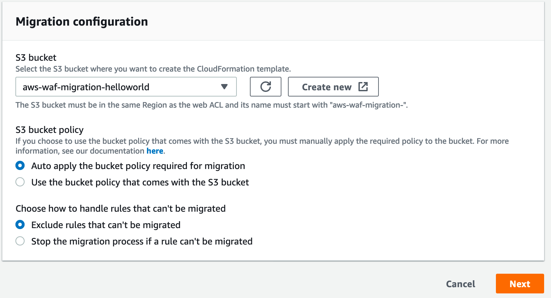Click the dropdown caret on the bucket selector
This screenshot has width=551, height=298.
(224, 87)
